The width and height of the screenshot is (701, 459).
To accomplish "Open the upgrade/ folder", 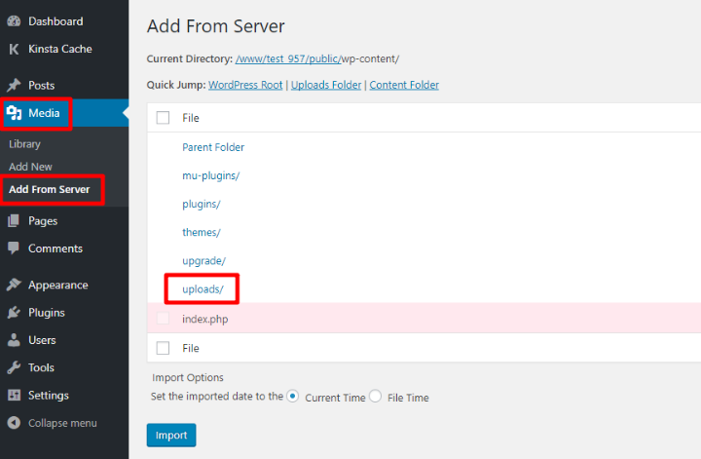I will 203,261.
